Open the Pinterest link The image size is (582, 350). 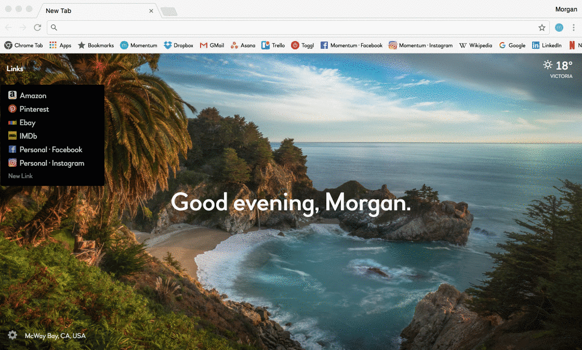(x=29, y=109)
